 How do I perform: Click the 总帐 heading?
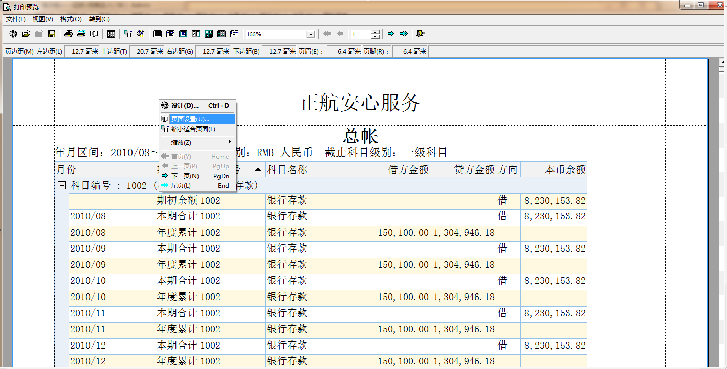(360, 136)
